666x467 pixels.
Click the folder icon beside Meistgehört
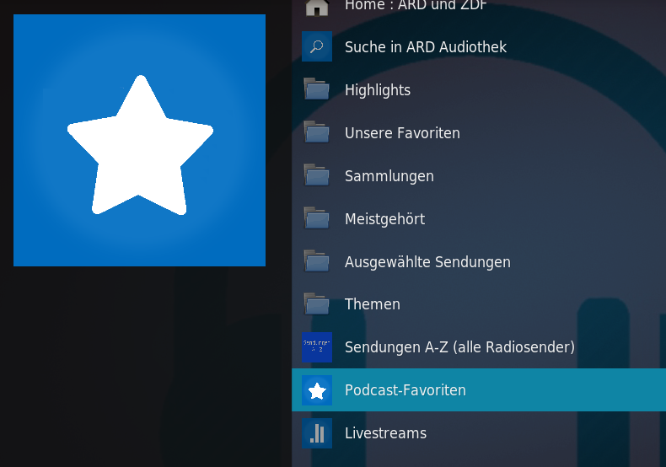click(x=317, y=217)
